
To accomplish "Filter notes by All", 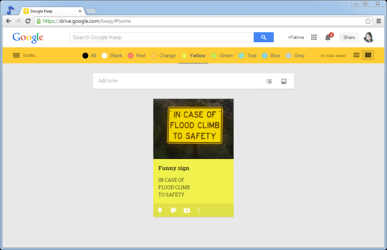I will [89, 56].
